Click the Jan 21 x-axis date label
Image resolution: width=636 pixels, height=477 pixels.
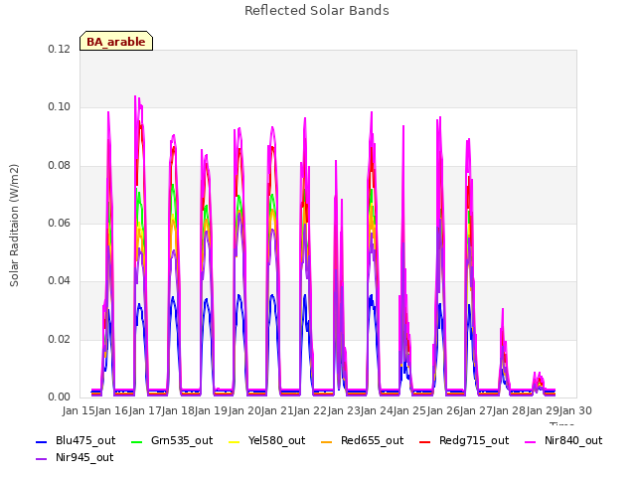277,410
